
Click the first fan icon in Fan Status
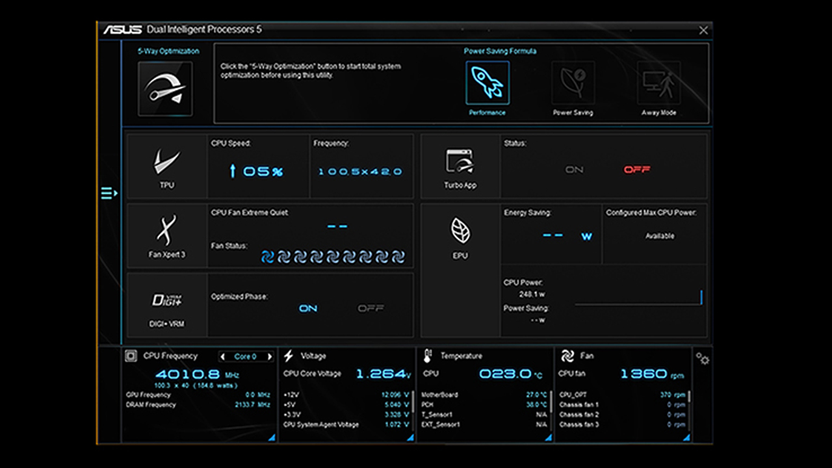[268, 256]
